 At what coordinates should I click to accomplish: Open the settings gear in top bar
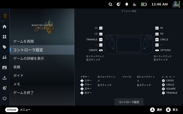pyautogui.click(x=118, y=4)
